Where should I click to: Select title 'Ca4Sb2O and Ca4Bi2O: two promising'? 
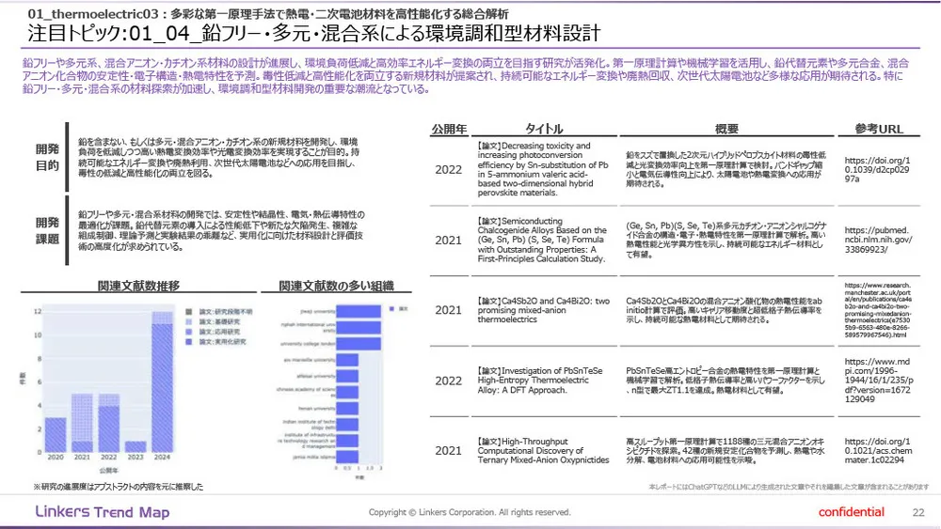[543, 310]
